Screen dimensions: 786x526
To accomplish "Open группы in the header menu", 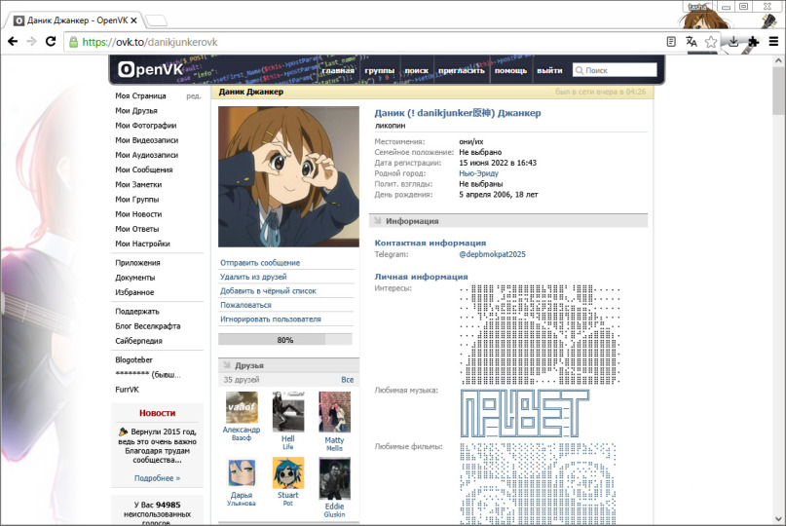I will pos(380,71).
